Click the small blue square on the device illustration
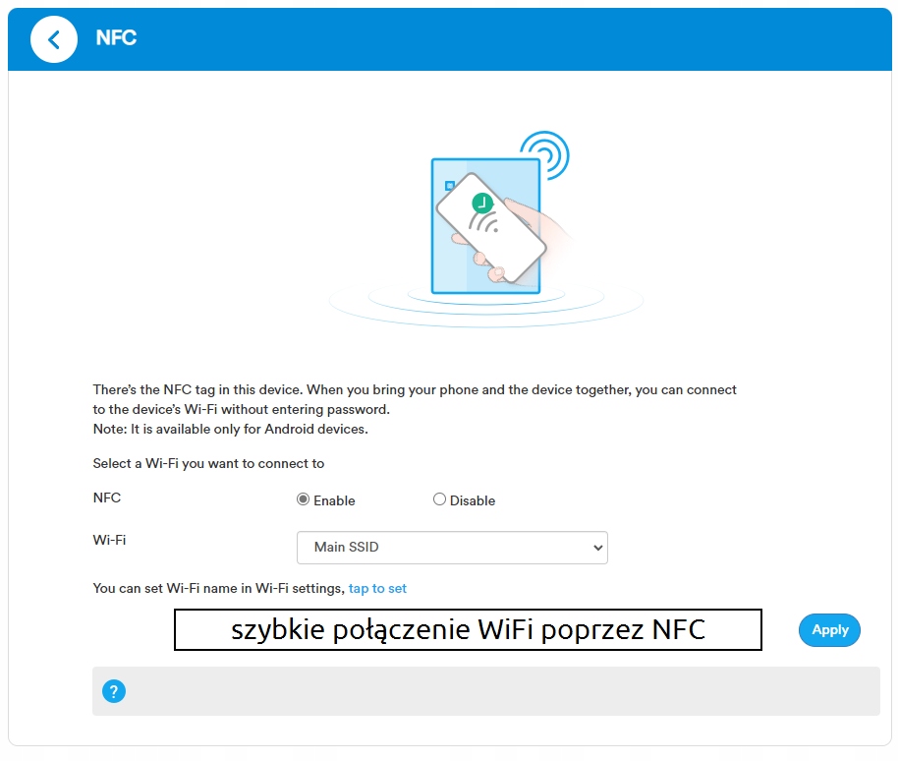Image resolution: width=899 pixels, height=761 pixels. click(449, 185)
